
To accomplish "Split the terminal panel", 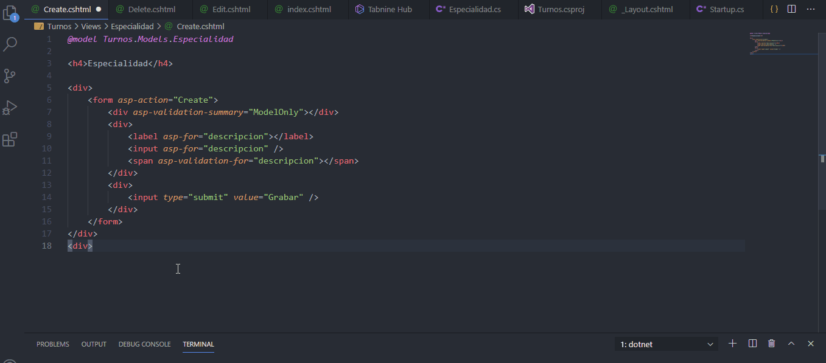I will point(752,344).
